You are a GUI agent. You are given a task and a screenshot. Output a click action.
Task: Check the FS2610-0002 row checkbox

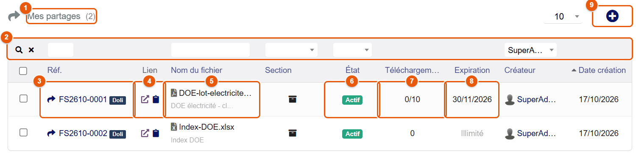pos(23,132)
